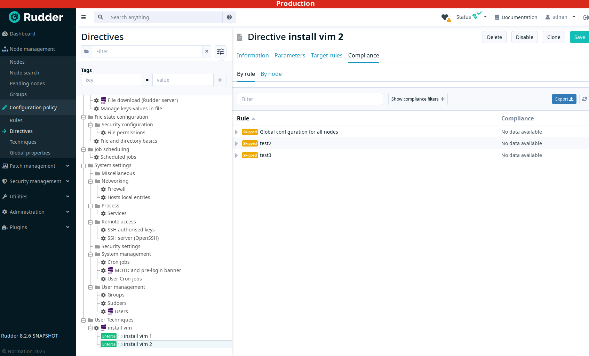
Task: Open Techniques in sidebar
Action: [x=23, y=142]
